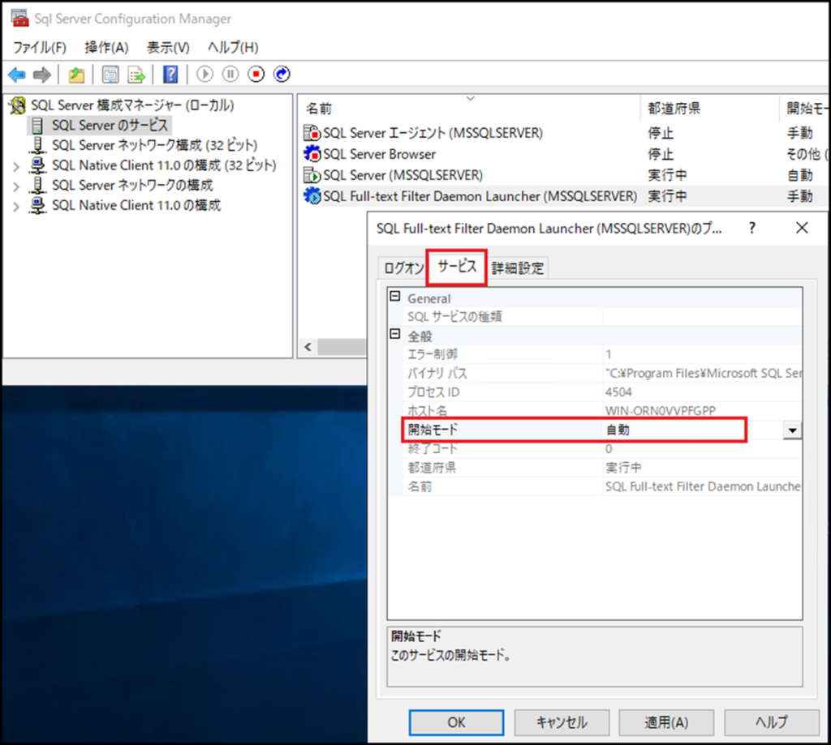Click the dialog's question mark help button
The image size is (831, 745).
point(752,229)
